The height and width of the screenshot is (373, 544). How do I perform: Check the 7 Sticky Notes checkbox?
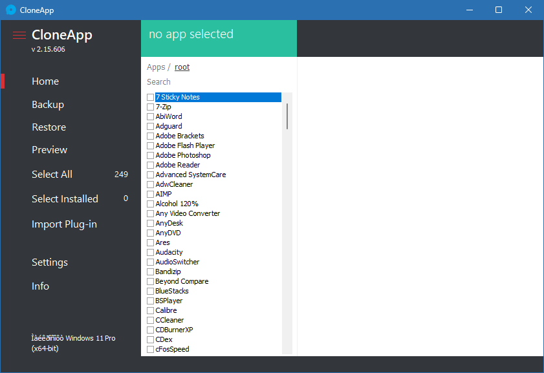click(x=150, y=97)
